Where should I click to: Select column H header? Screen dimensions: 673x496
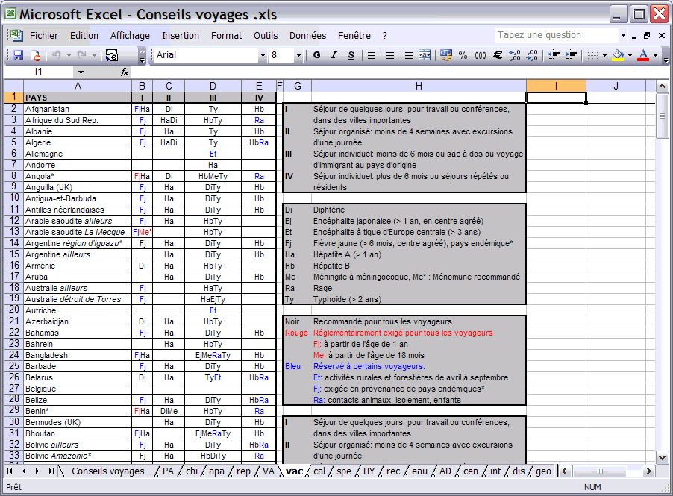pos(419,87)
